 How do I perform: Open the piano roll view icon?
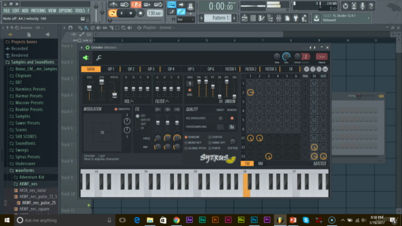(261, 18)
